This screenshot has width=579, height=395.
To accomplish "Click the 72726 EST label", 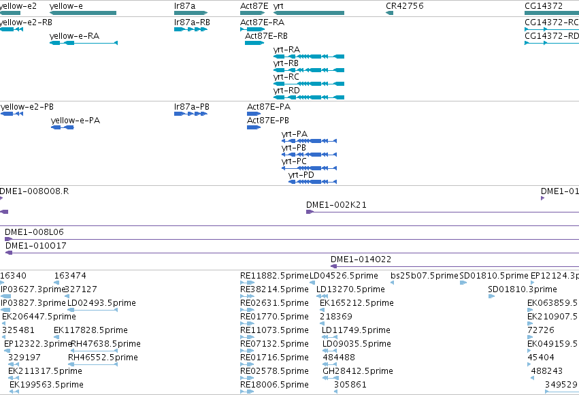I will click(541, 330).
